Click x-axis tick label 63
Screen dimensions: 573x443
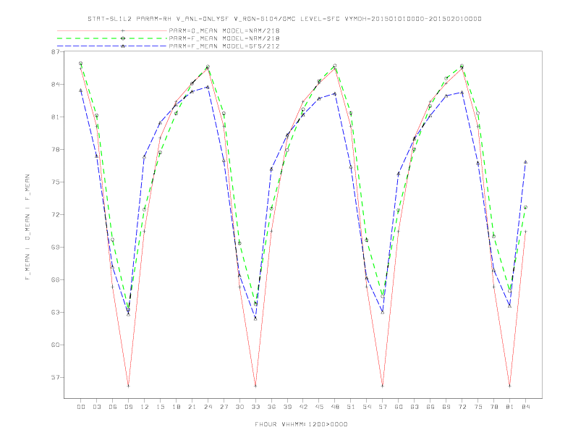415,407
